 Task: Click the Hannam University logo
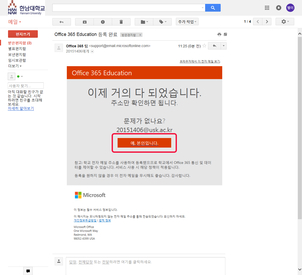26,8
